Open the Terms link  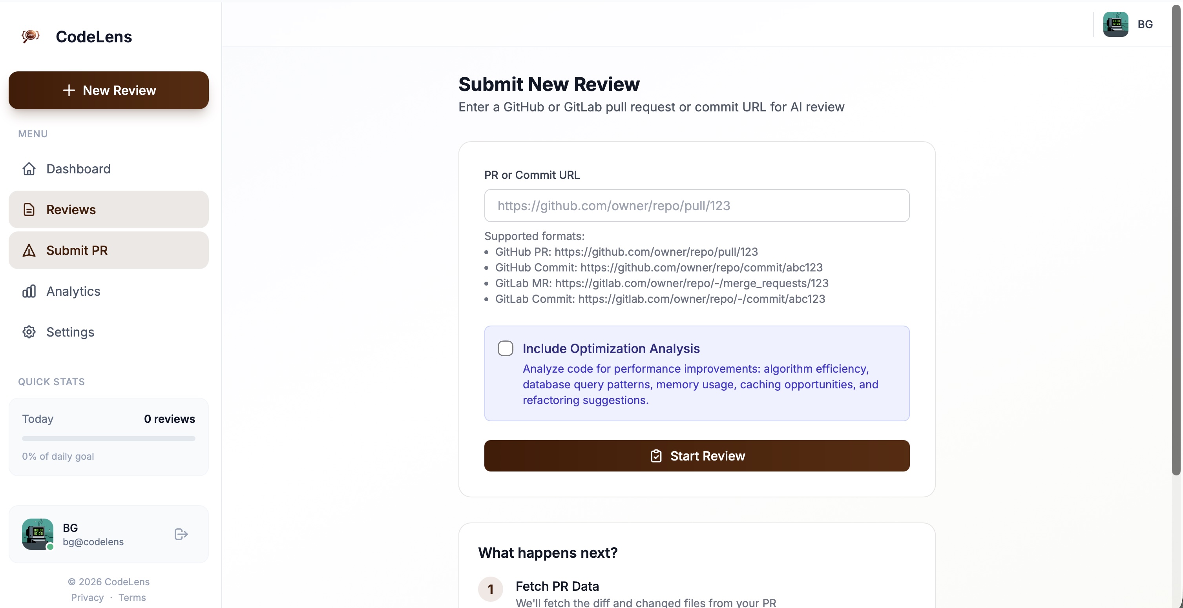click(x=132, y=597)
